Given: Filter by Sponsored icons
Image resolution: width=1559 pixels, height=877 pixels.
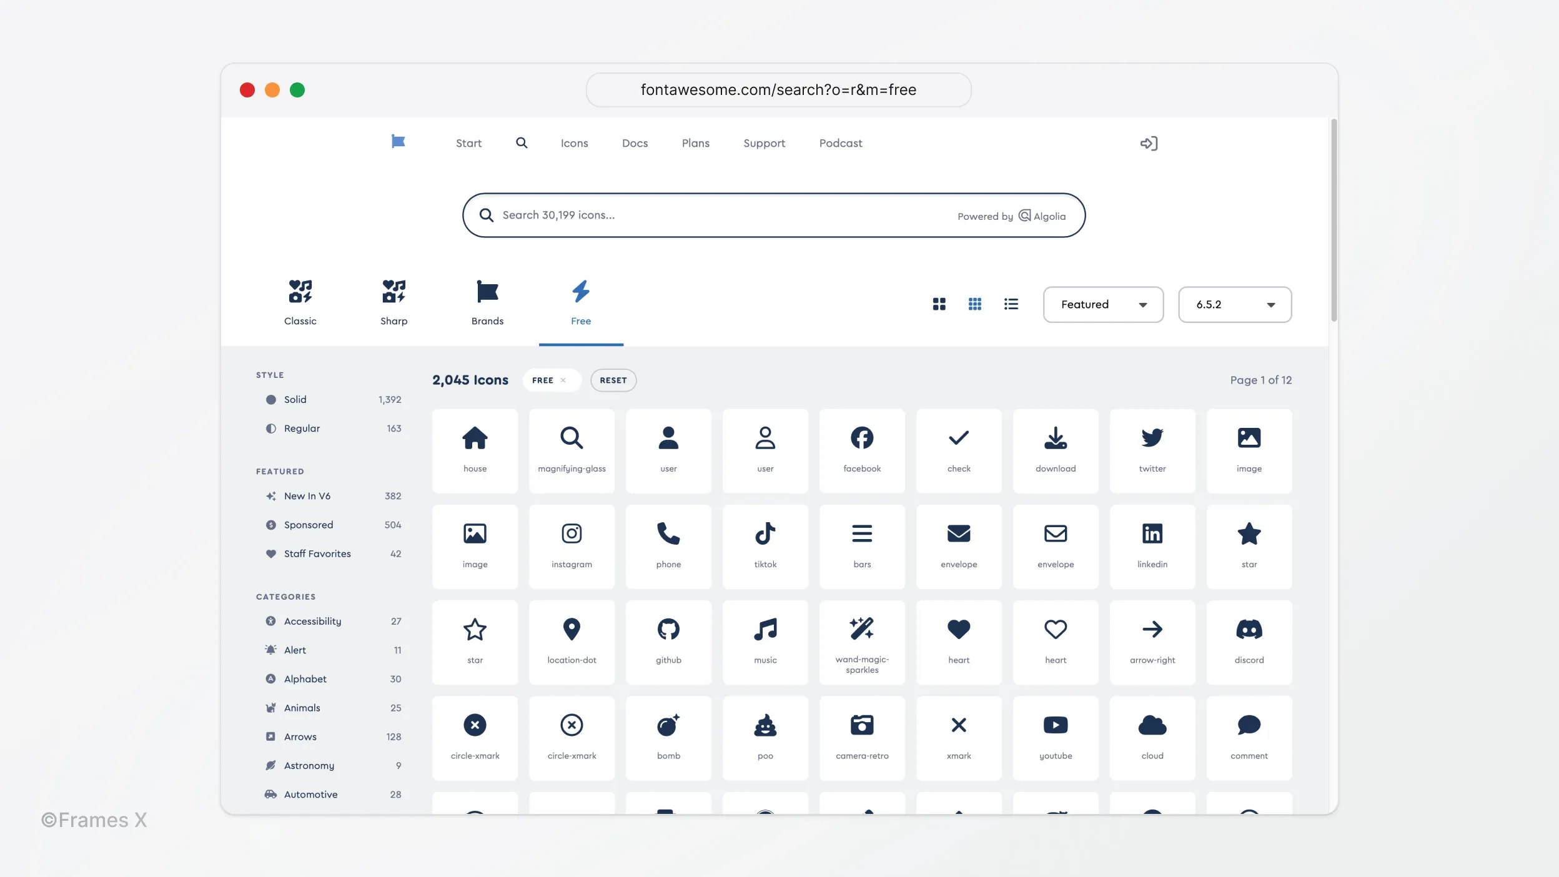Looking at the screenshot, I should click(x=333, y=525).
